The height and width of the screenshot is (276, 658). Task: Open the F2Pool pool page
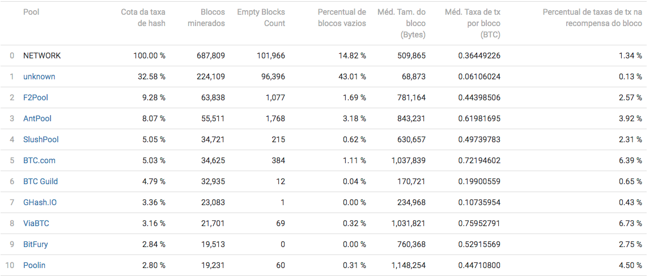pyautogui.click(x=36, y=97)
